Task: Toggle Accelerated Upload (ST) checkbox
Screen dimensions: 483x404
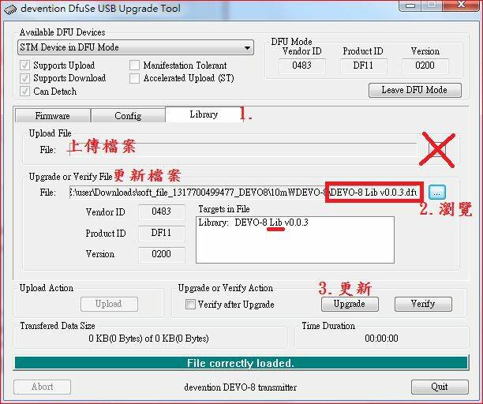Action: 135,78
